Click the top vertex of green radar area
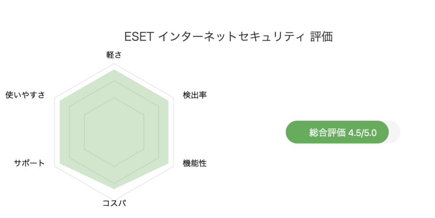435x218 pixels. tap(114, 69)
